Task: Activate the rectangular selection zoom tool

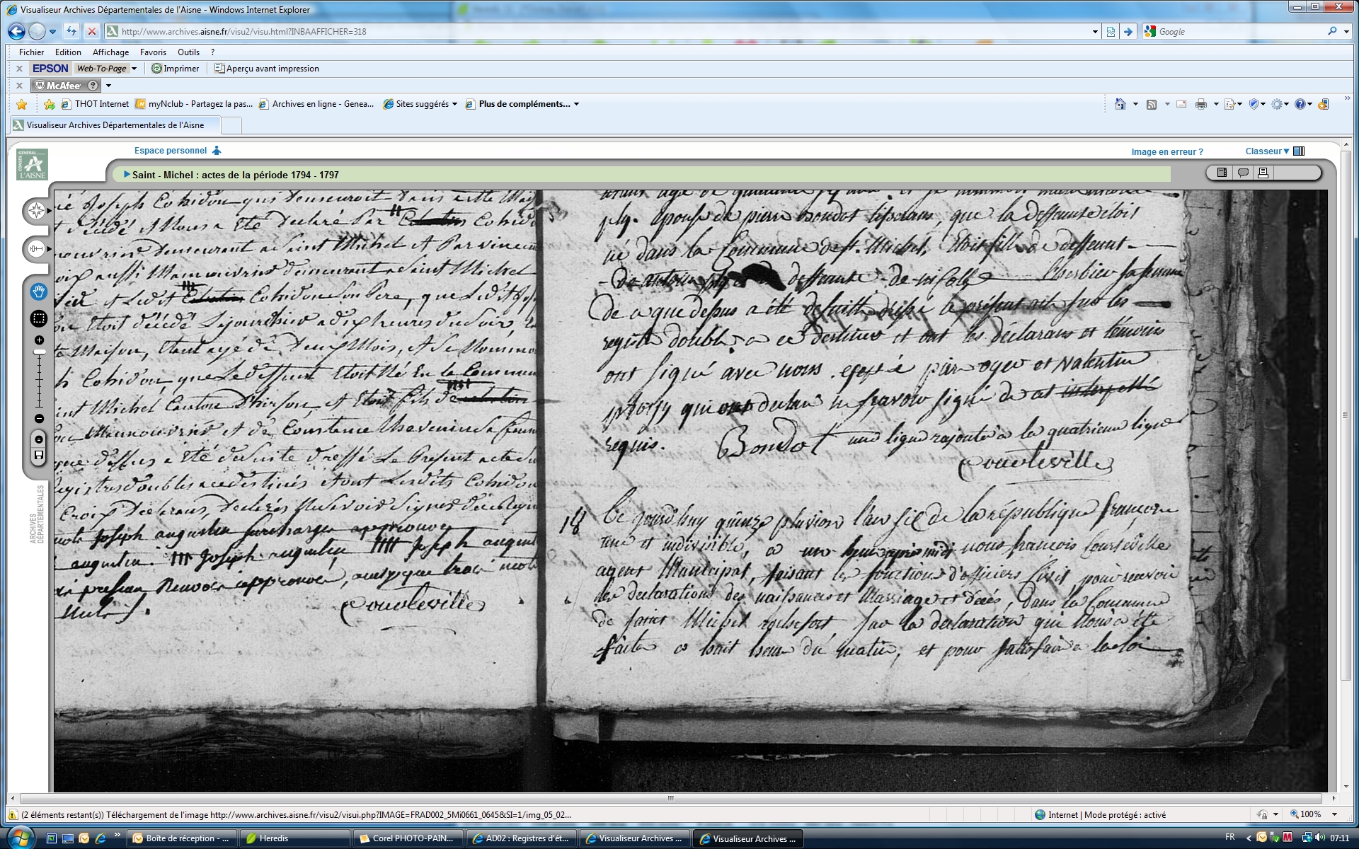Action: pyautogui.click(x=38, y=319)
